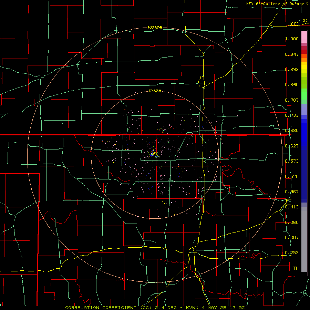Click the pink band atop the color scale
This screenshot has width=310, height=310.
click(x=304, y=37)
